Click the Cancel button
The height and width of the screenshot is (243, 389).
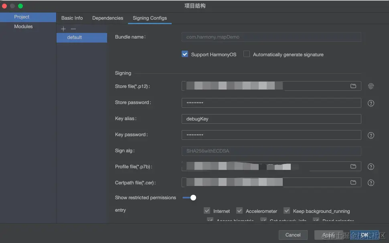pos(293,235)
